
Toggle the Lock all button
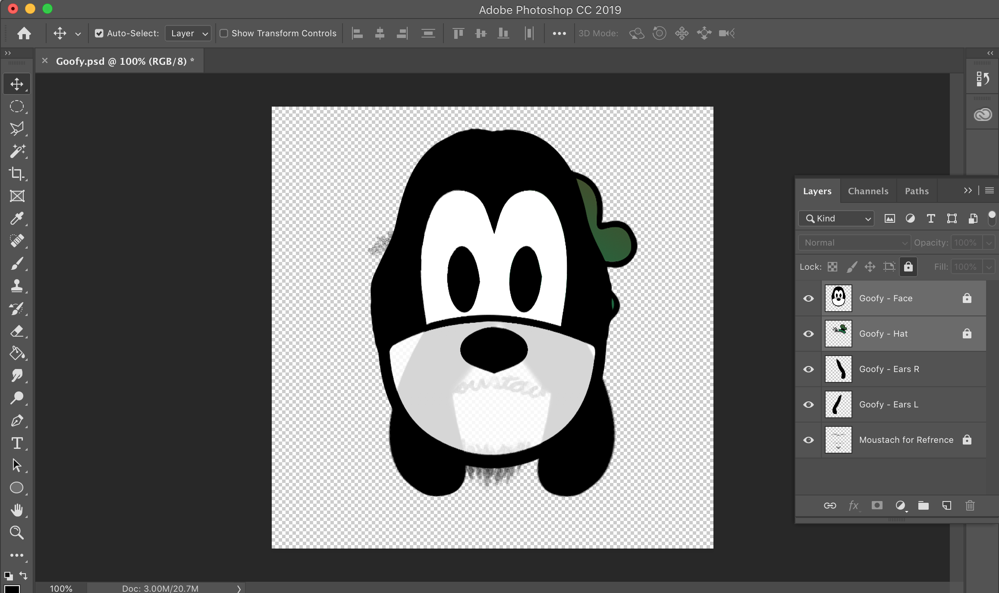point(908,267)
